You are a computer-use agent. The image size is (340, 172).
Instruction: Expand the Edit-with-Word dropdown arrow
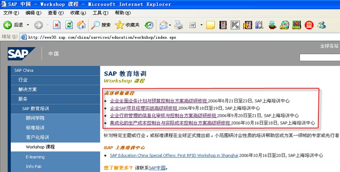(x=201, y=25)
